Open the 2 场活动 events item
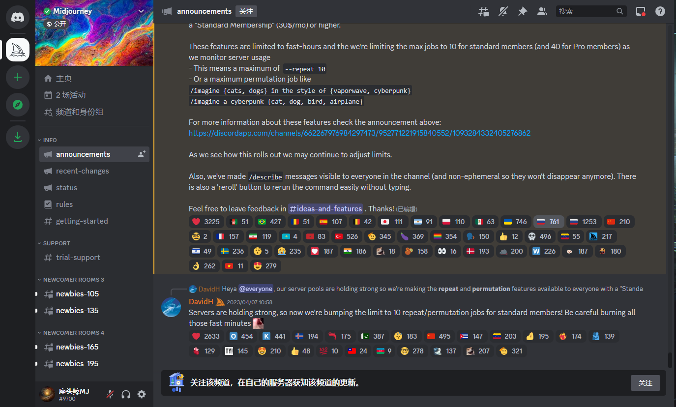676x407 pixels. (94, 95)
